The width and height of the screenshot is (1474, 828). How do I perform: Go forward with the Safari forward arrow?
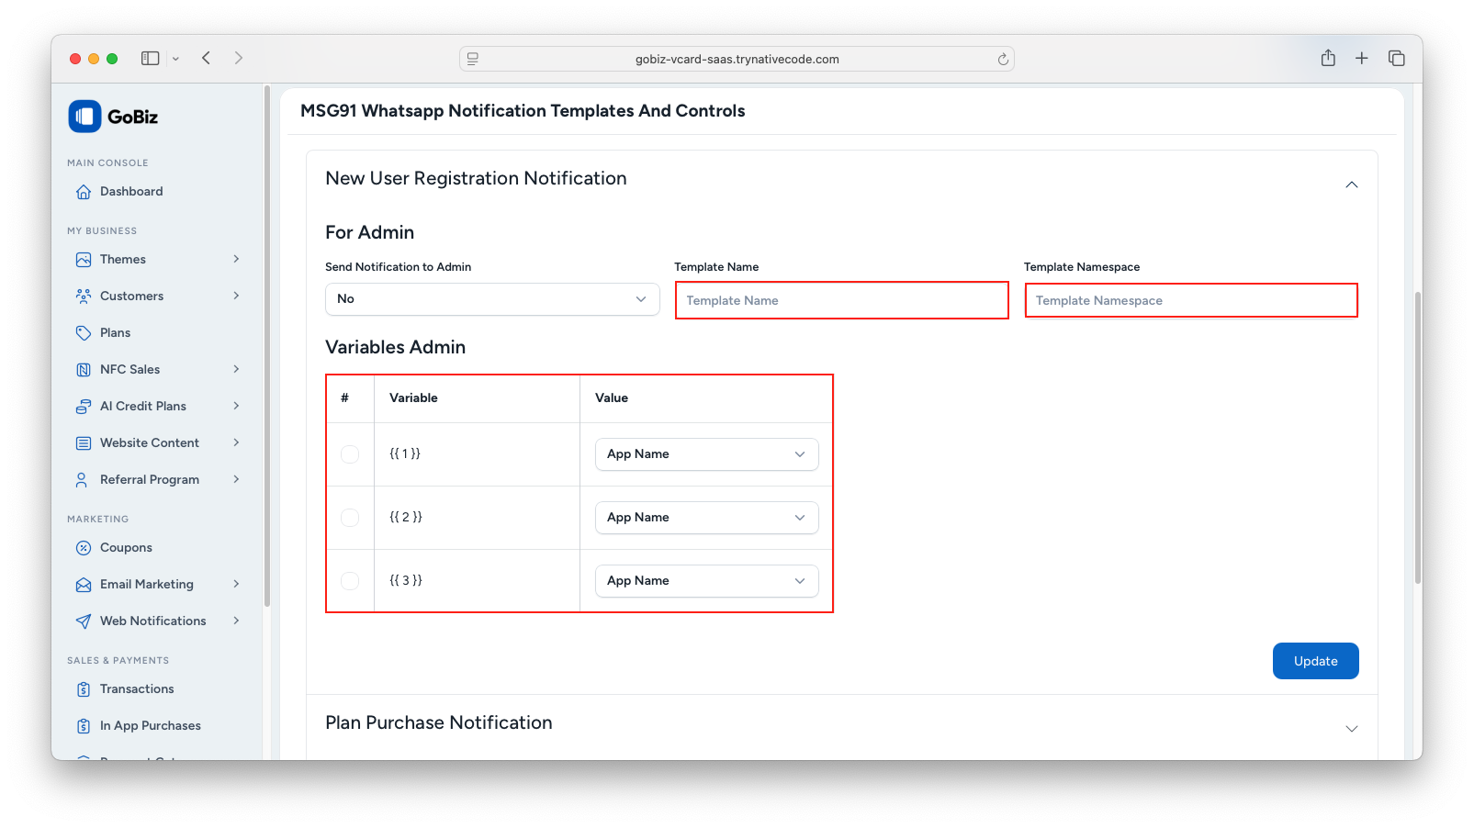point(239,58)
